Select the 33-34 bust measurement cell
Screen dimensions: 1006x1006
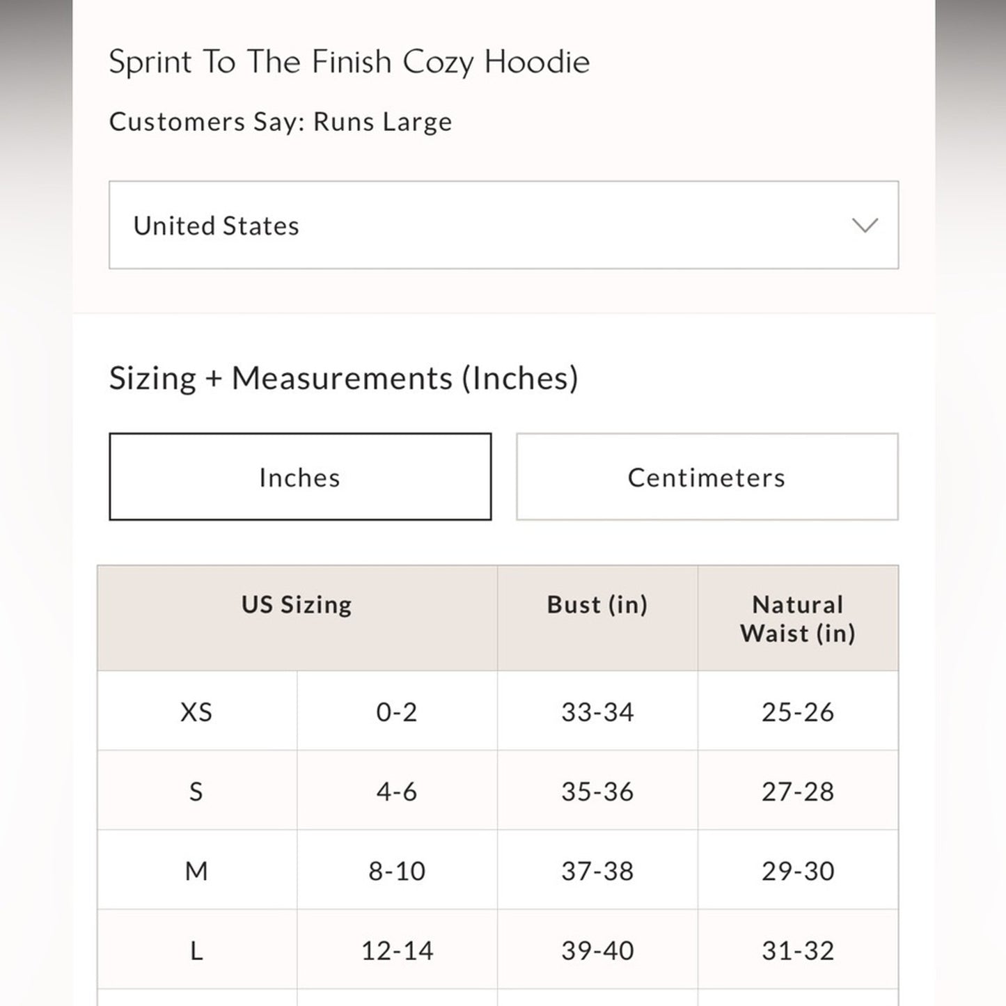pyautogui.click(x=597, y=712)
